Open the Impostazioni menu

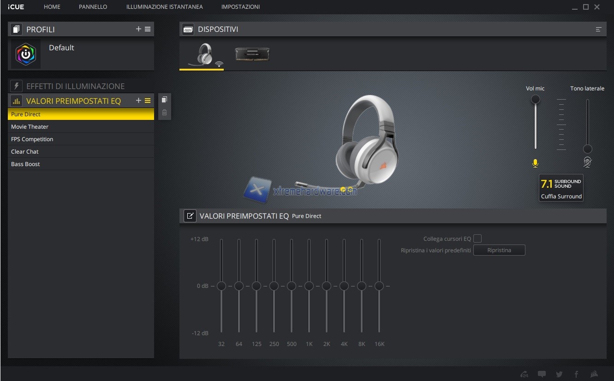(x=240, y=7)
